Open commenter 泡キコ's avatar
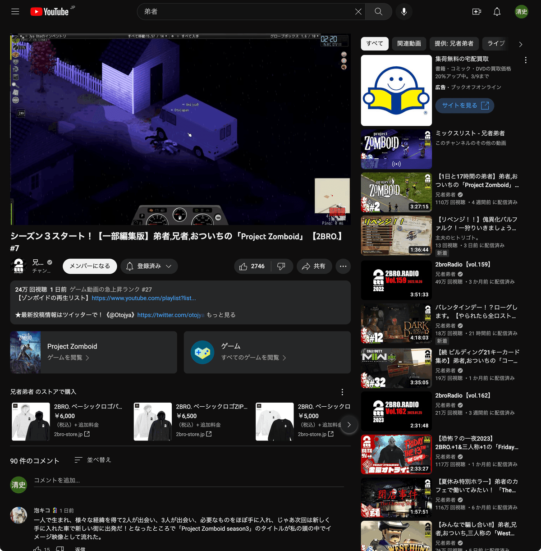 (18, 515)
